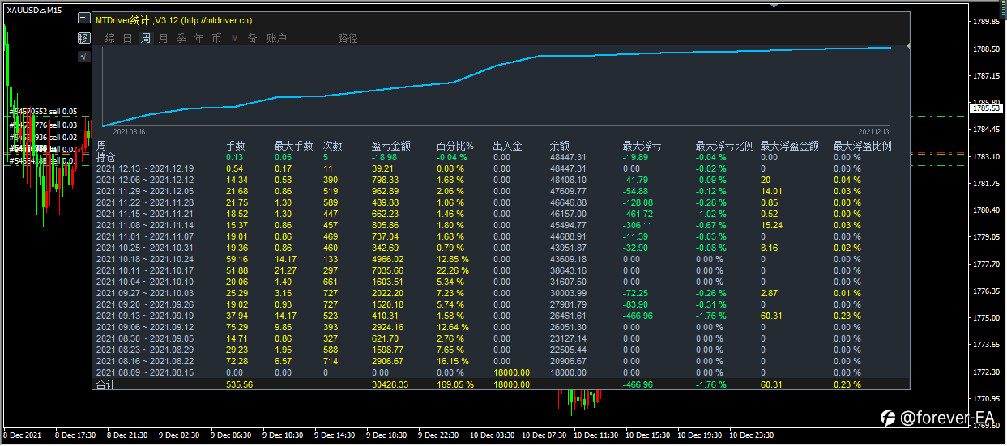1007x446 pixels.
Task: Switch to the 年 yearly tab
Action: pyautogui.click(x=199, y=38)
